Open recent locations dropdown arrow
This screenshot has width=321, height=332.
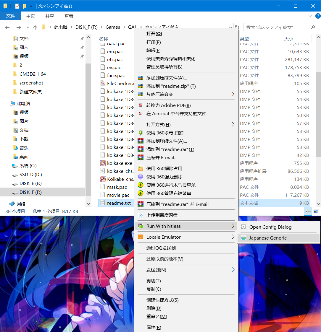pos(28,27)
